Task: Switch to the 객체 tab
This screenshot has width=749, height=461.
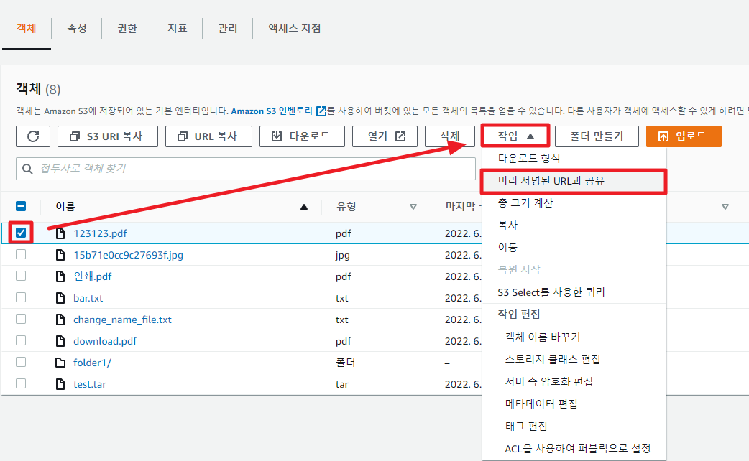Action: 27,28
